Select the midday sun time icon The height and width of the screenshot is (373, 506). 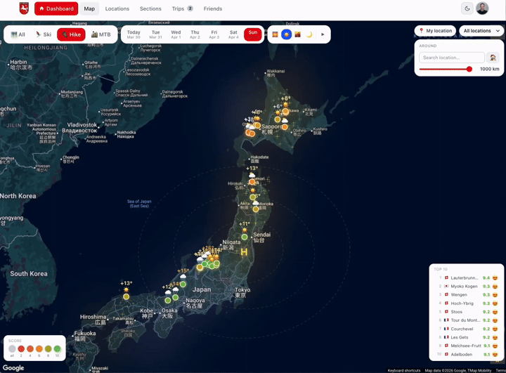pyautogui.click(x=287, y=34)
